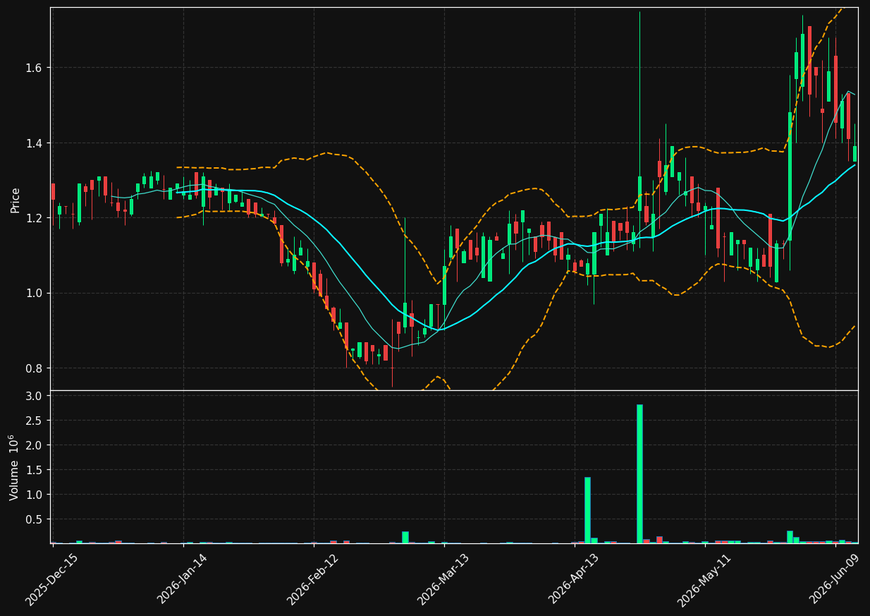The height and width of the screenshot is (616, 870).
Task: Click the Volume axis title
Action: point(15,467)
